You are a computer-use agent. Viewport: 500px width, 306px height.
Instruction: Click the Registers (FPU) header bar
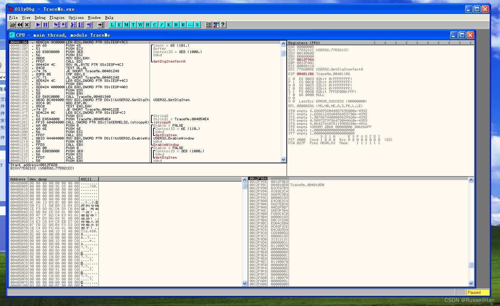[381, 43]
